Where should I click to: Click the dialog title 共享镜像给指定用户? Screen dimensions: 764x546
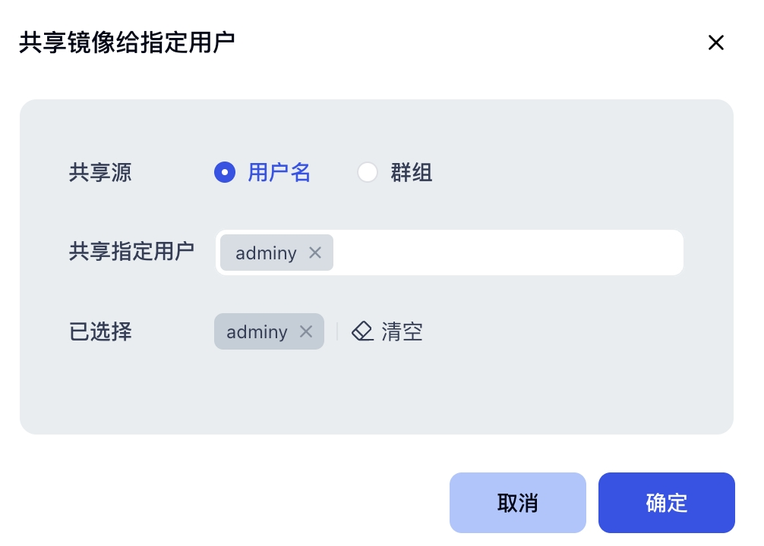coord(127,43)
